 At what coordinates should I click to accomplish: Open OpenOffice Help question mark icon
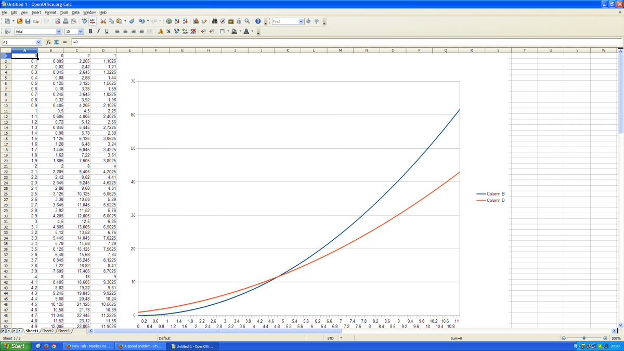tap(258, 21)
